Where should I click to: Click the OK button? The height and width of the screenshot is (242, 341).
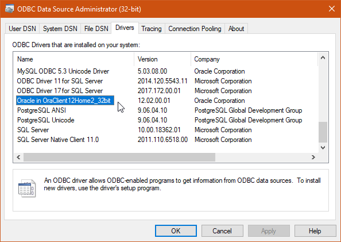pyautogui.click(x=176, y=231)
